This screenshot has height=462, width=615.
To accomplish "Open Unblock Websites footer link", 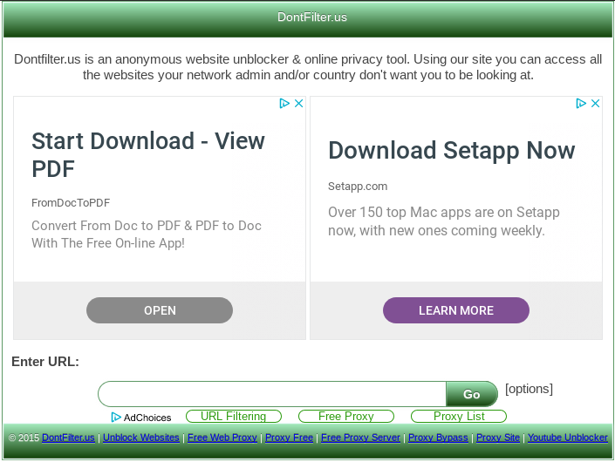I will [141, 438].
